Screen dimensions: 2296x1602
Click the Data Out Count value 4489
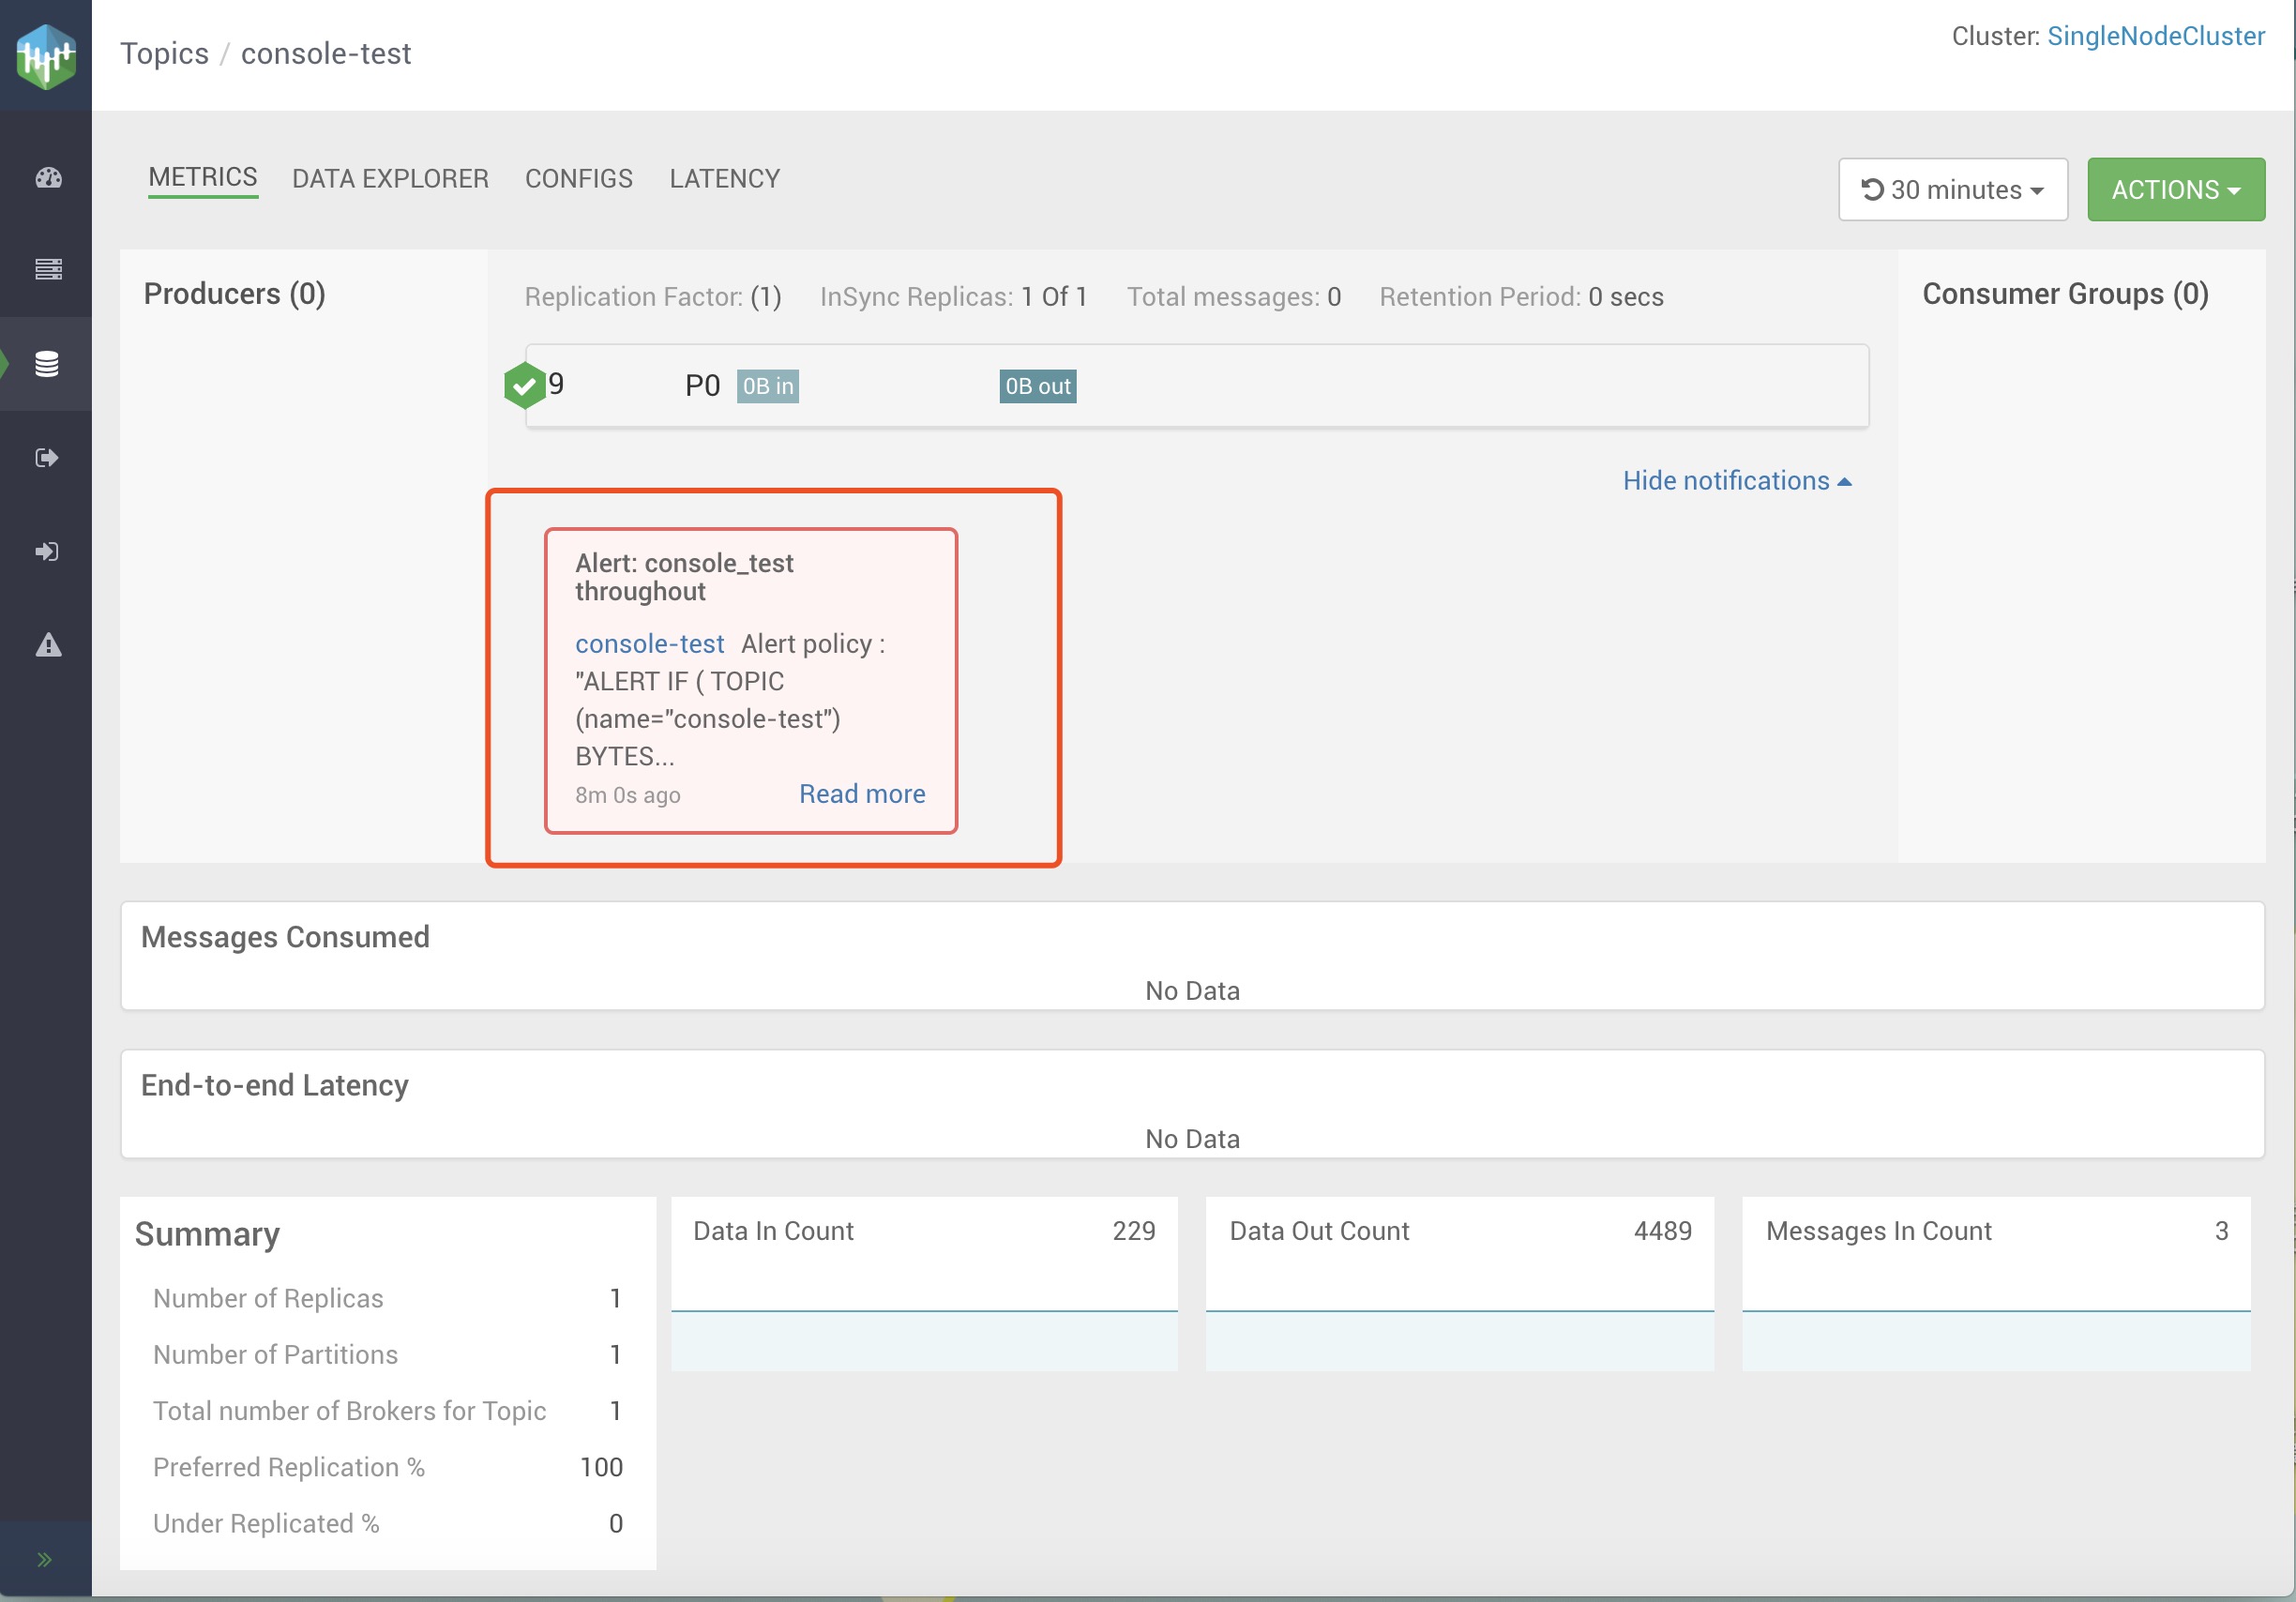click(x=1663, y=1231)
